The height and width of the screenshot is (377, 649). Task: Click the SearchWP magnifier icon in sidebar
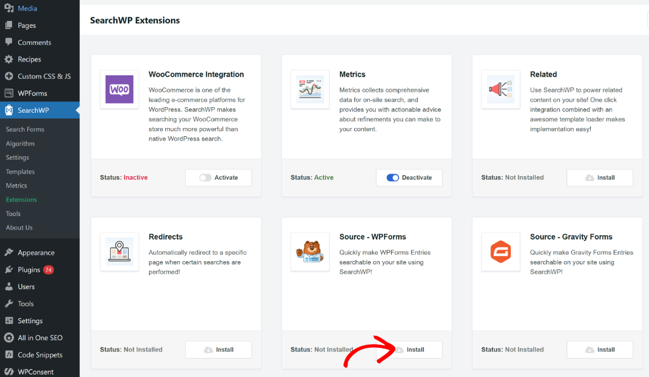8,109
